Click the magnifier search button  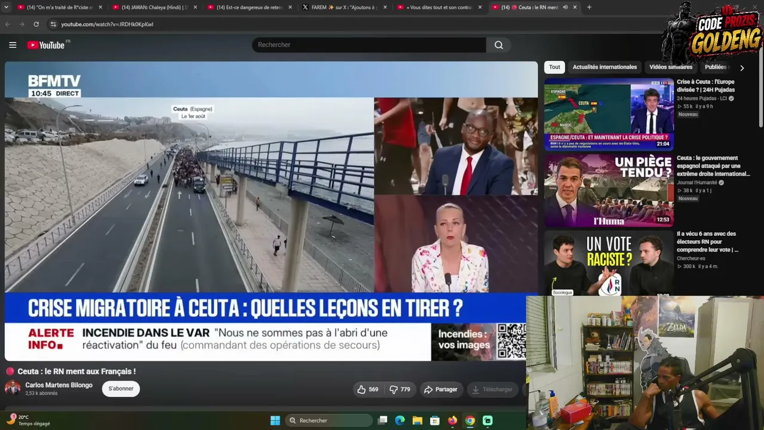[498, 45]
